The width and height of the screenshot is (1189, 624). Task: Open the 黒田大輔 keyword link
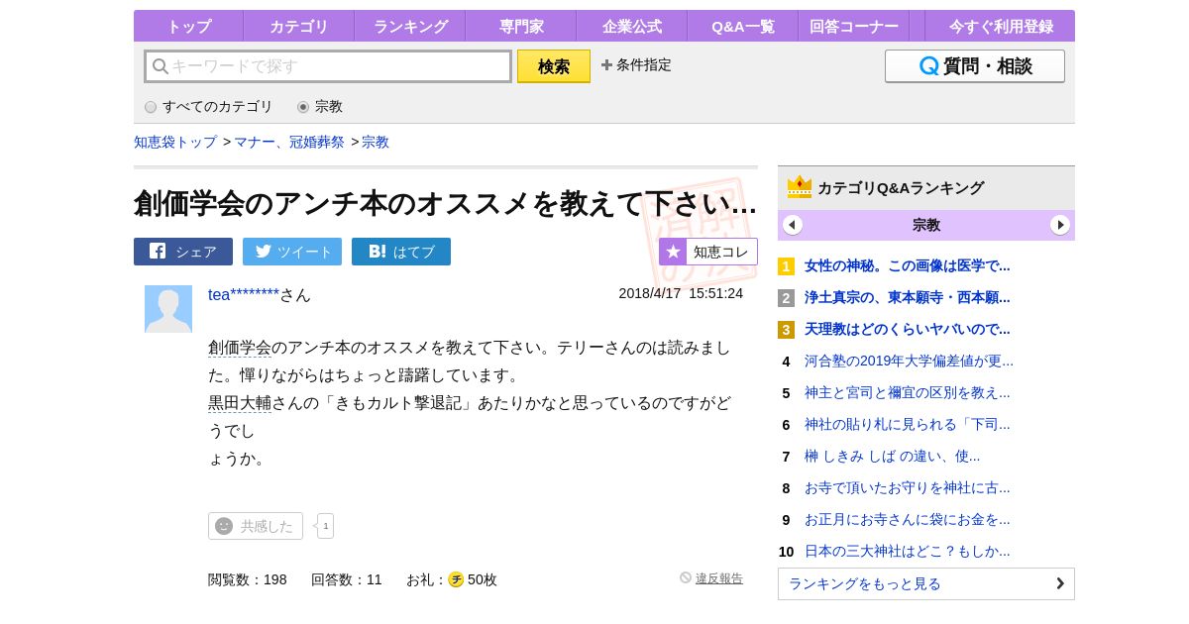coord(240,403)
